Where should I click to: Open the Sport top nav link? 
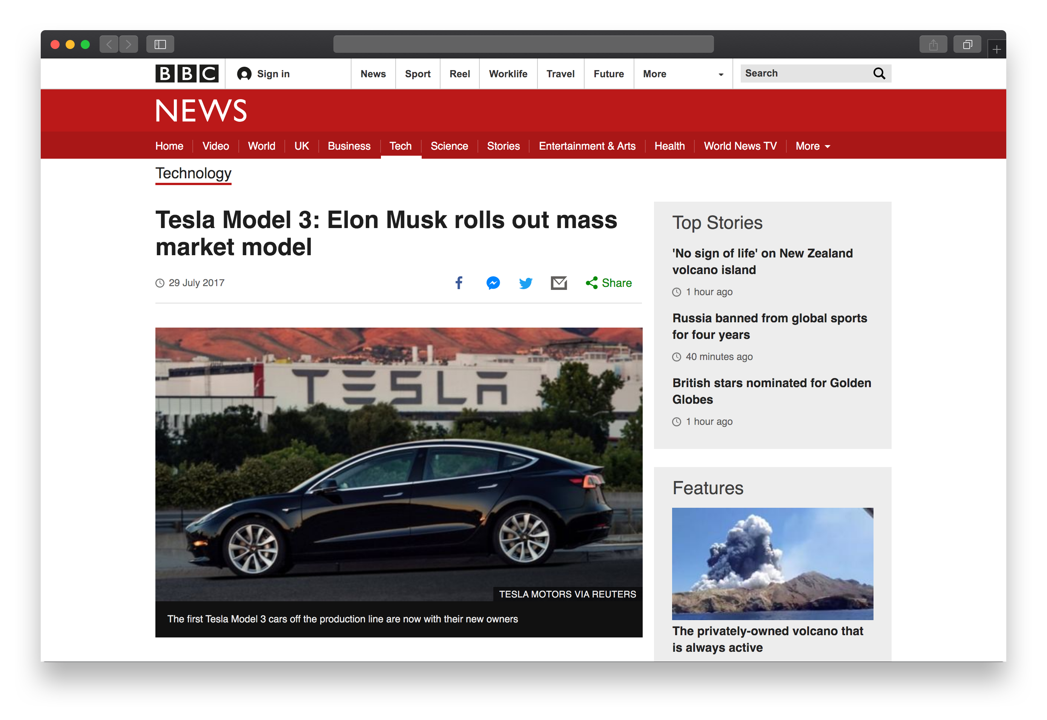click(418, 74)
